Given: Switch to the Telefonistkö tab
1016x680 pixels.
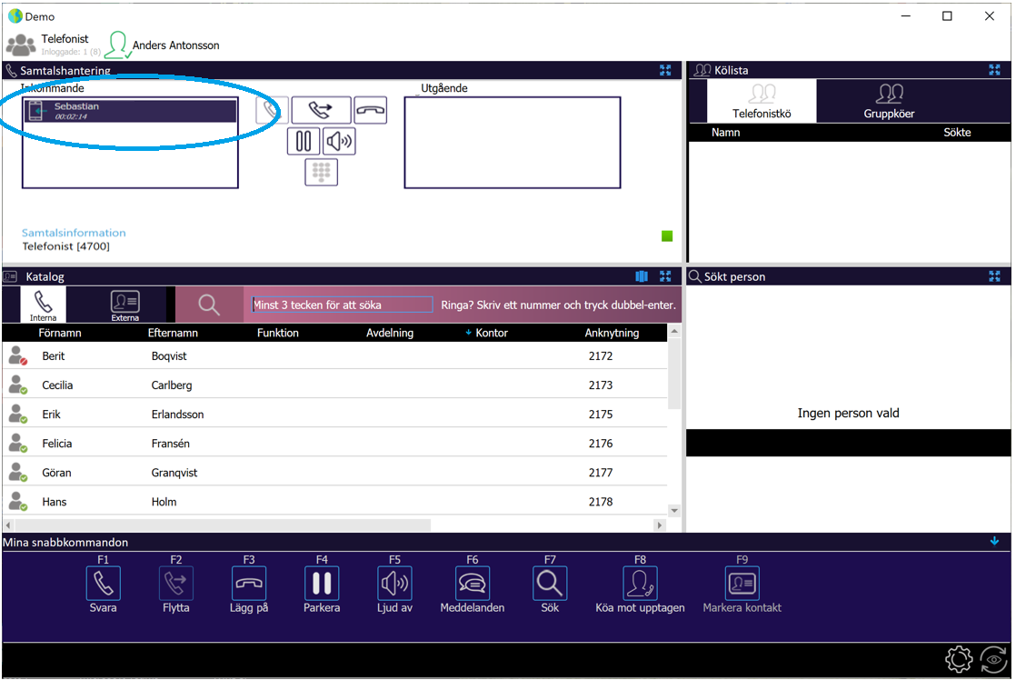Looking at the screenshot, I should pos(762,101).
